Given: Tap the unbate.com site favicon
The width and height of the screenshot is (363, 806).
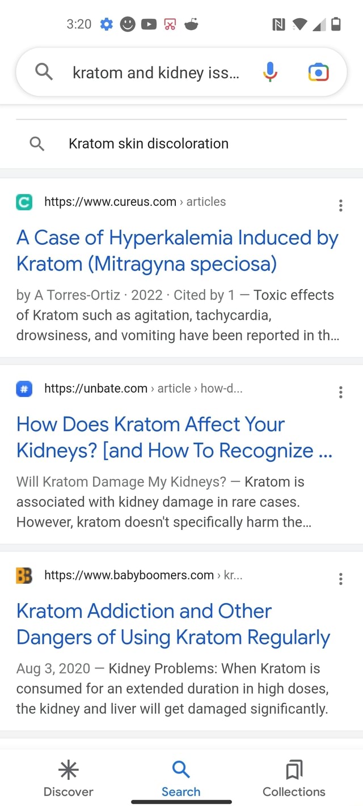Looking at the screenshot, I should tap(23, 388).
